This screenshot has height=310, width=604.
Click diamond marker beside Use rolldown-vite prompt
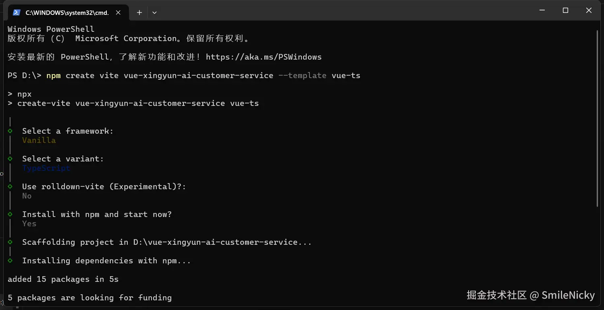[x=10, y=186]
